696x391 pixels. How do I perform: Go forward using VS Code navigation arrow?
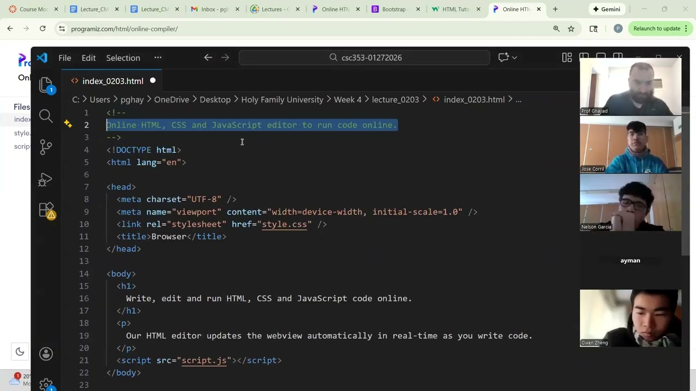click(x=225, y=58)
